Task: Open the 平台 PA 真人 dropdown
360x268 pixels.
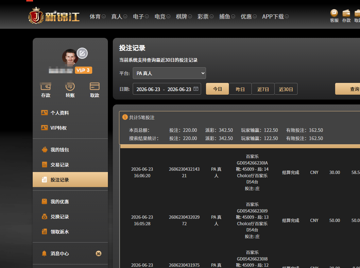Action: point(169,73)
